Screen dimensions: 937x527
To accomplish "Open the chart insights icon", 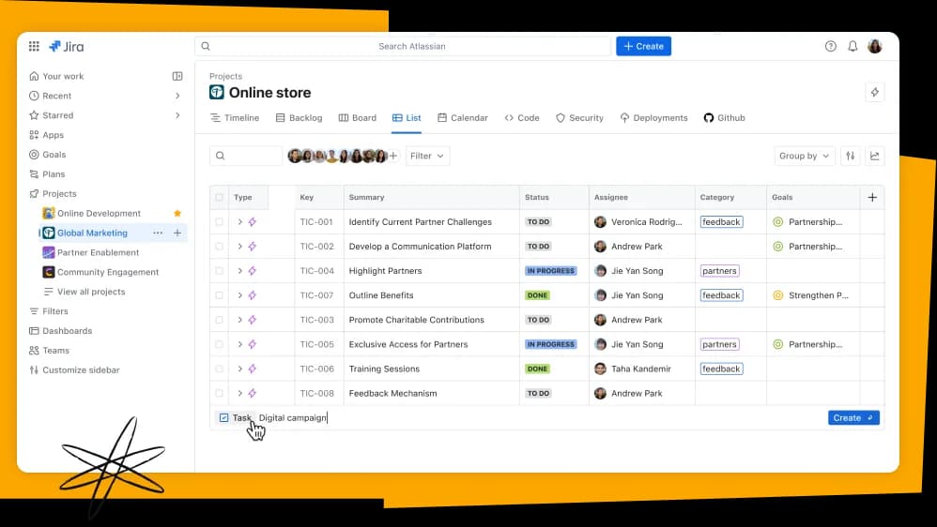I will pyautogui.click(x=875, y=156).
